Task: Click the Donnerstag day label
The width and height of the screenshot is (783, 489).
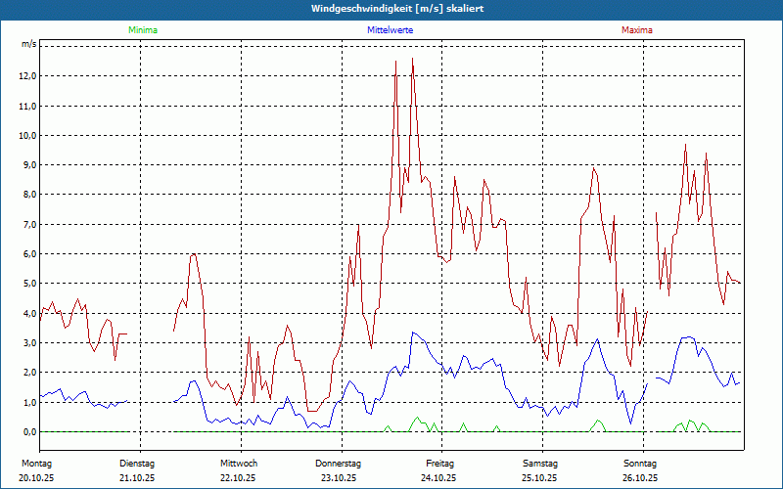Action: point(339,463)
